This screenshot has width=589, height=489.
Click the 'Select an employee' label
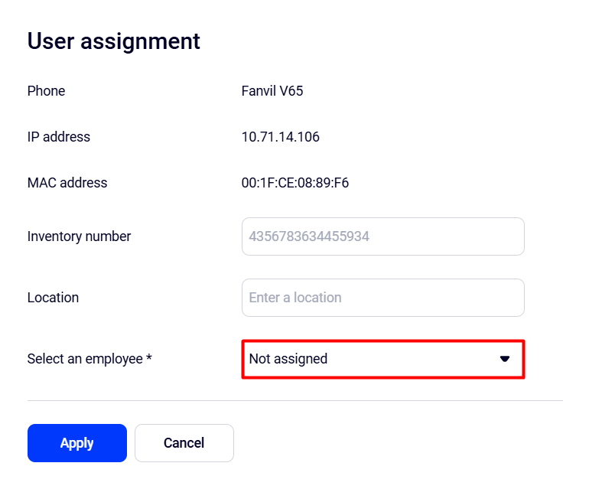click(84, 359)
